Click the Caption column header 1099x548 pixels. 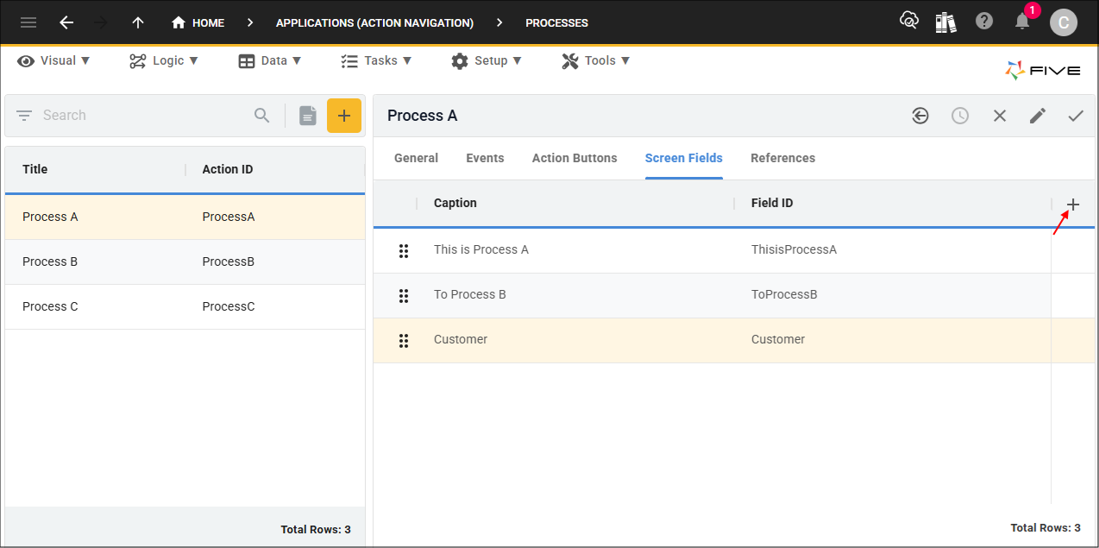point(455,203)
